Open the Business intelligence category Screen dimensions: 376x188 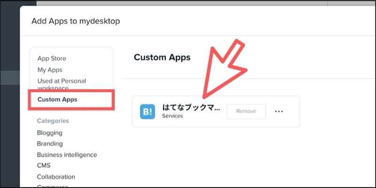click(67, 155)
